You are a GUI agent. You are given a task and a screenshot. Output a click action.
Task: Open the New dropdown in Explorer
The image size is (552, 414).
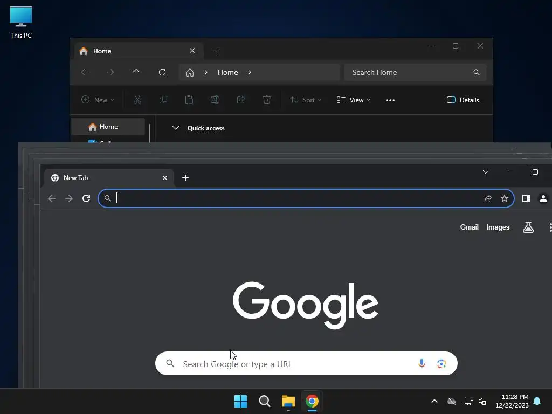[x=98, y=100]
